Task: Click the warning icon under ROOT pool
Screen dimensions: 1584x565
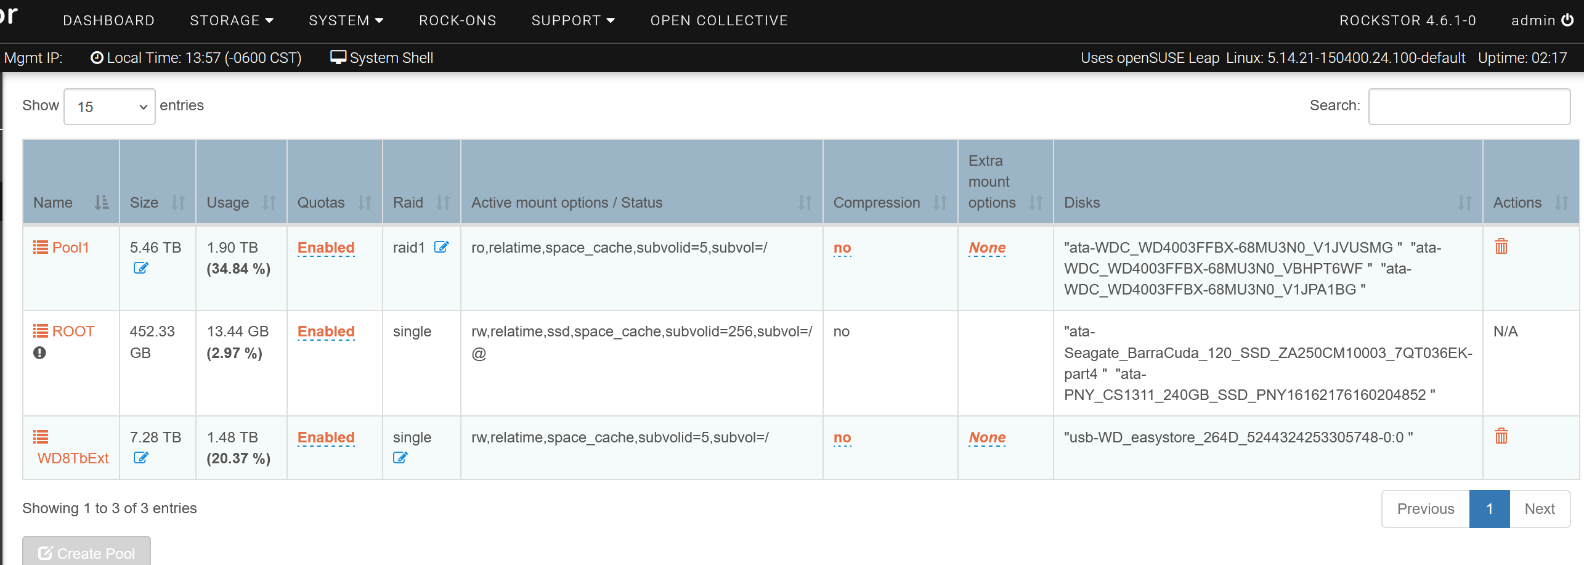Action: [40, 353]
